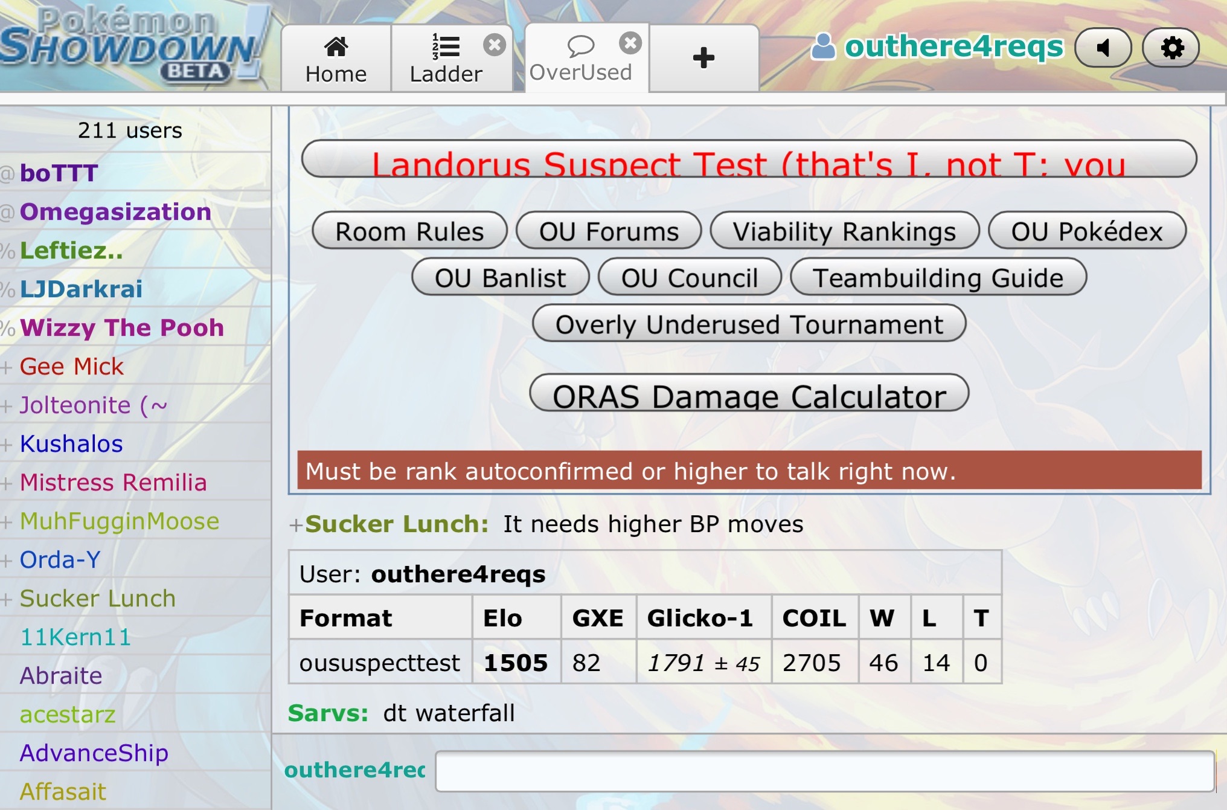Viewport: 1227px width, 810px height.
Task: Click the losses value 14
Action: click(936, 663)
